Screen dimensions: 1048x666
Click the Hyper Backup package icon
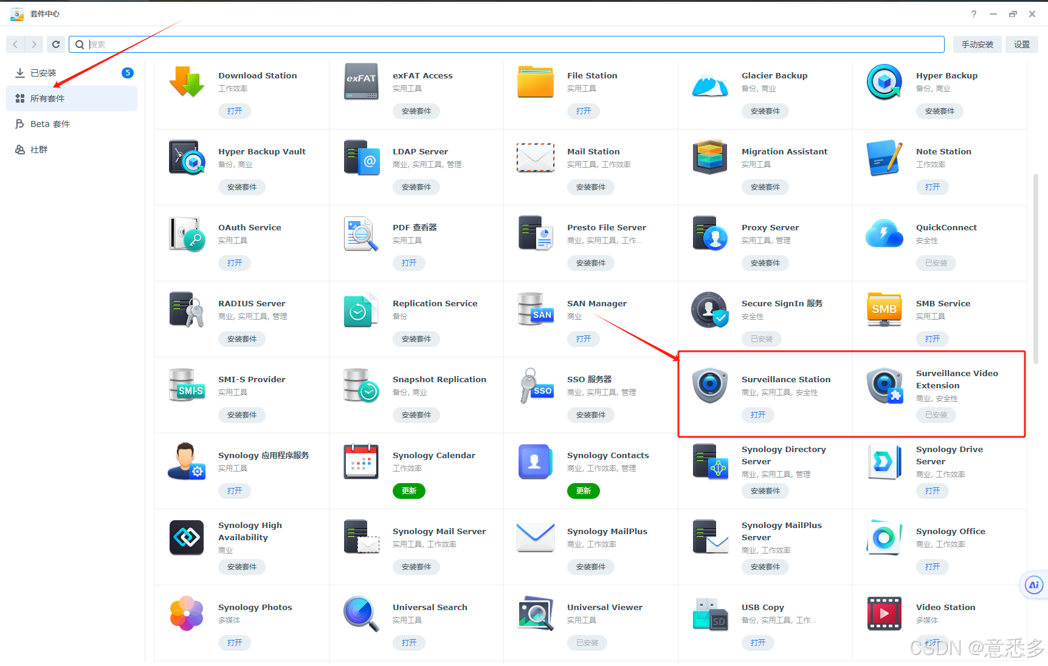click(x=884, y=81)
